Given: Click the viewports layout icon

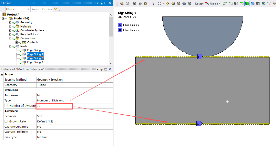Looking at the screenshot, I should 153,4.
